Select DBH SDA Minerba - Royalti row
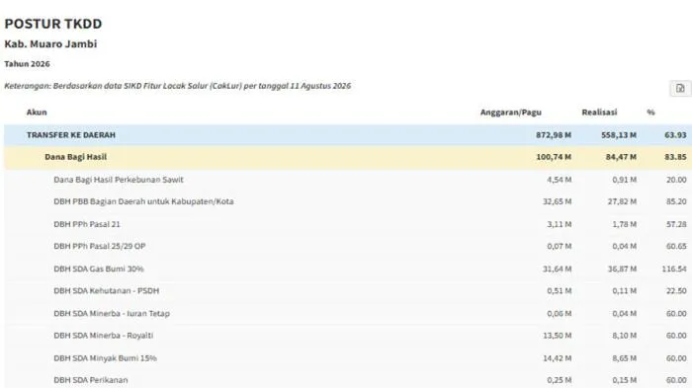The image size is (692, 388). (x=348, y=336)
